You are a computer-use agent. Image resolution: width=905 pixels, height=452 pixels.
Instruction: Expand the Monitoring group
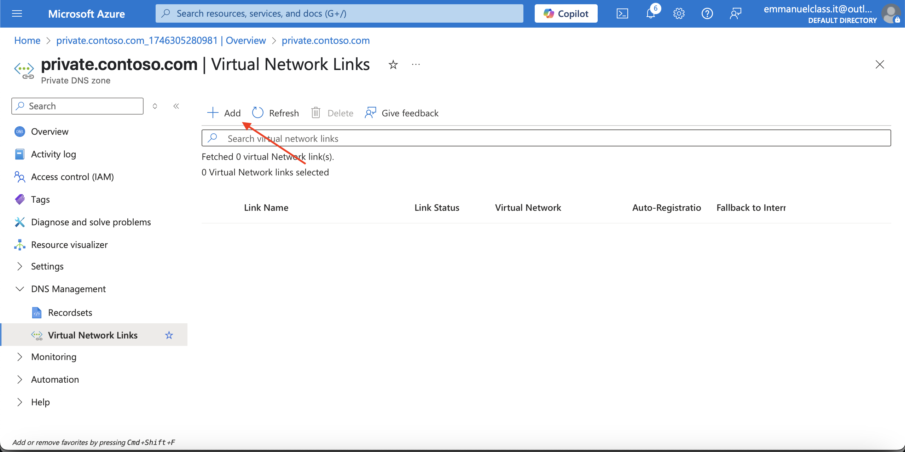(20, 357)
